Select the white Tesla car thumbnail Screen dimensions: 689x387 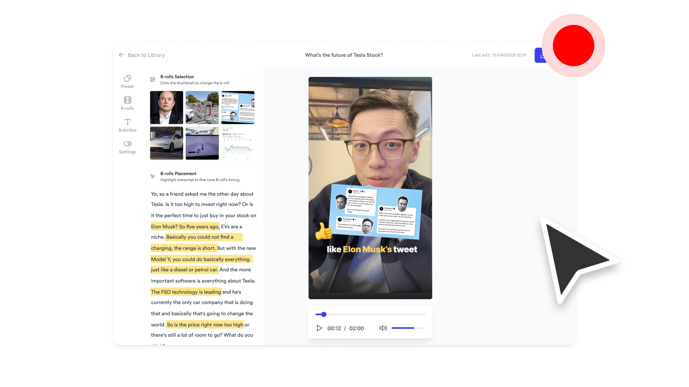(x=167, y=143)
